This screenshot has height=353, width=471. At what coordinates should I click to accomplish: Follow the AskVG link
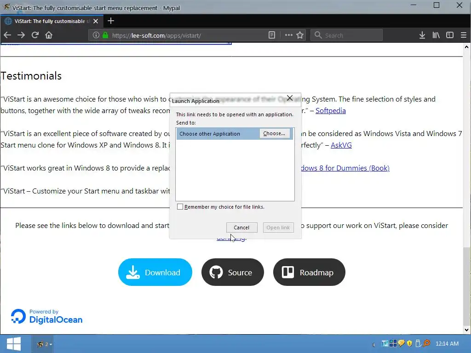(x=341, y=145)
